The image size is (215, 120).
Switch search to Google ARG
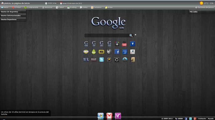tap(102, 44)
